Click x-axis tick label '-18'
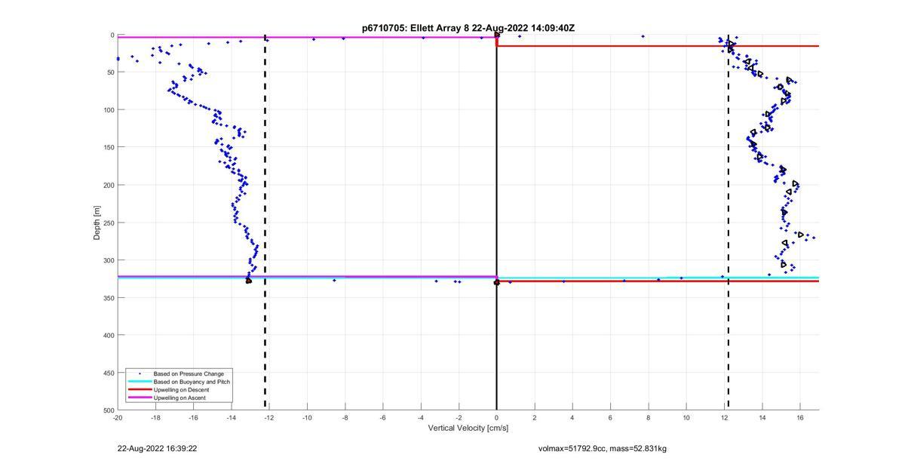Screen dimensions: 905x461 [x=155, y=417]
